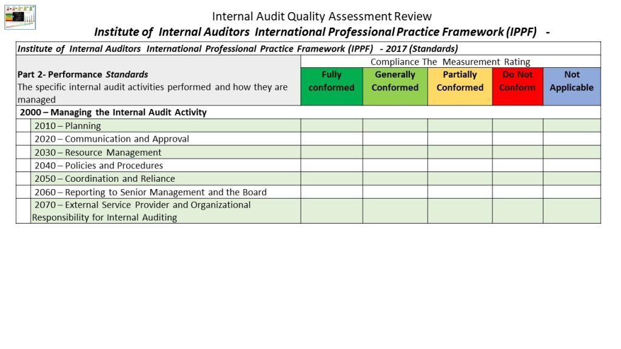Click the red 'Do Not Conform' header cell
The height and width of the screenshot is (349, 621).
[x=518, y=86]
